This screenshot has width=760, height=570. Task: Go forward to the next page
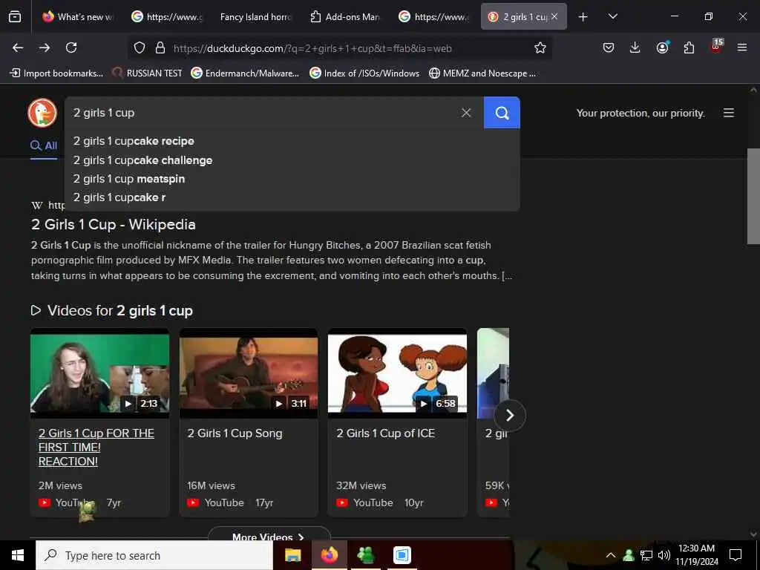coord(45,47)
